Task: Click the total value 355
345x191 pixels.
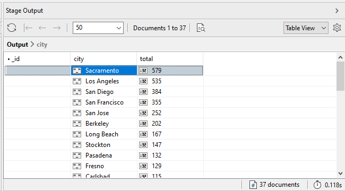Action: (157, 102)
